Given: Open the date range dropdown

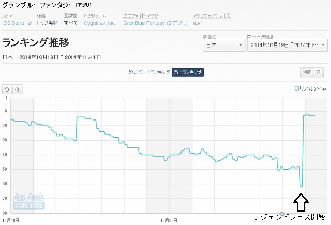Looking at the screenshot, I should (x=287, y=46).
